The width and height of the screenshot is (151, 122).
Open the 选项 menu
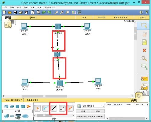[x=19, y=8]
